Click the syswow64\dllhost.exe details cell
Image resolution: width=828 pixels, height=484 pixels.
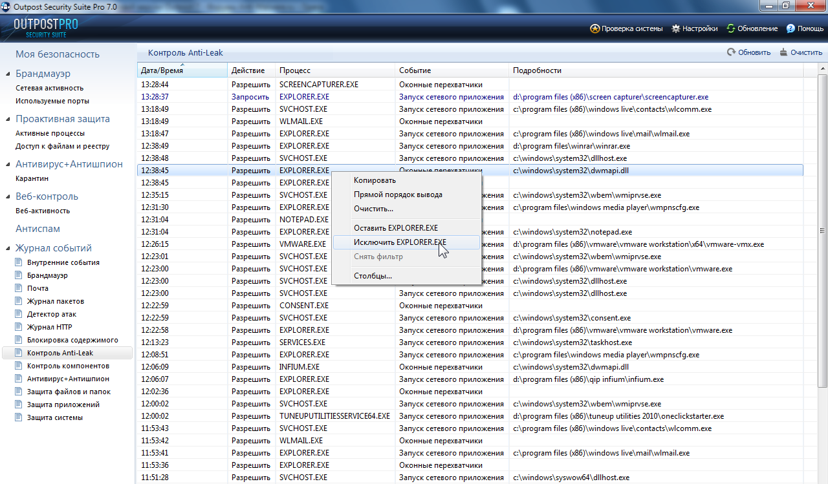click(572, 478)
